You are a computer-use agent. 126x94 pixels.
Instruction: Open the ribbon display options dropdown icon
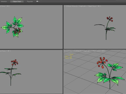click(x=38, y=1)
